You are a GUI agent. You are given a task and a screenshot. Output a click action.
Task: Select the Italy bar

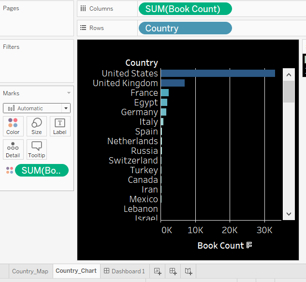click(162, 122)
